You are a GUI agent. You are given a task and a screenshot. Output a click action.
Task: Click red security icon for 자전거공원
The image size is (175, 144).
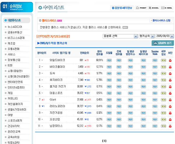170,113
